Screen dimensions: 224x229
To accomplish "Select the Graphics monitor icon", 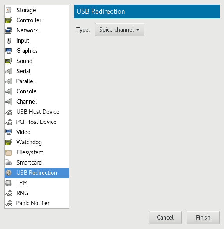I will (9, 51).
